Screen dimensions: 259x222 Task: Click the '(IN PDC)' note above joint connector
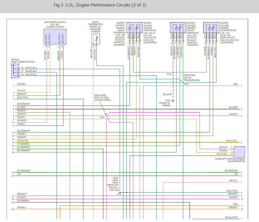15,59
